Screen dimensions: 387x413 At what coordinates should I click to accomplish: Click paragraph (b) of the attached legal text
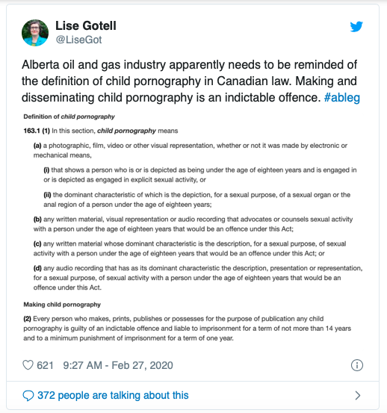pos(193,224)
